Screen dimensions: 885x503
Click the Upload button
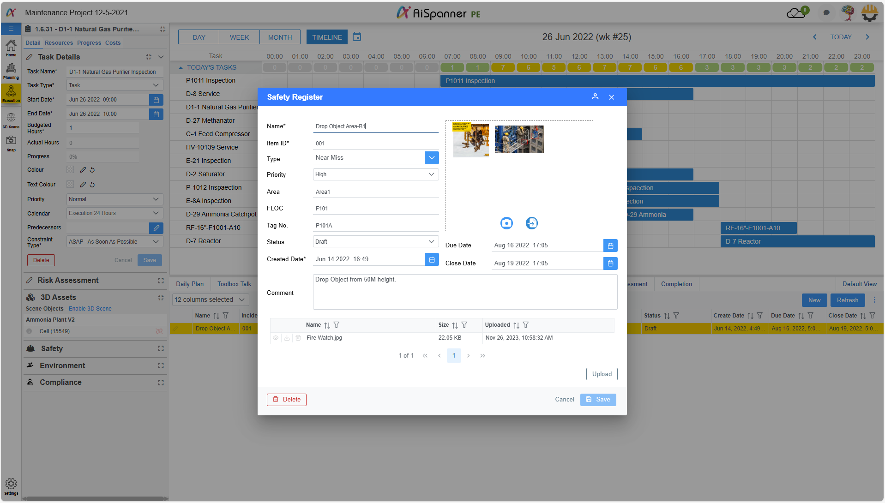602,374
